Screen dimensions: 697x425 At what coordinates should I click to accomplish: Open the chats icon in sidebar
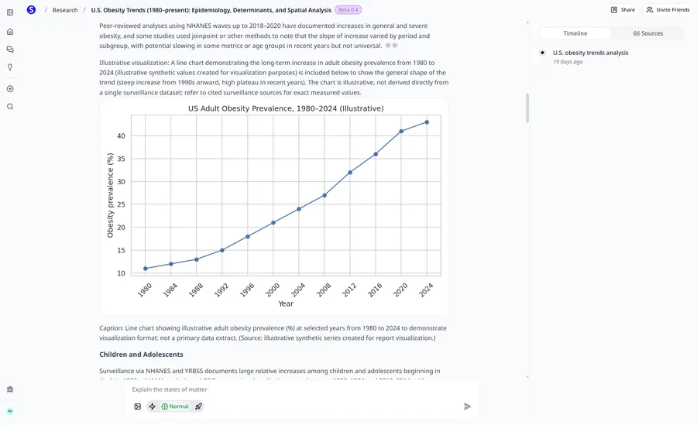(x=10, y=50)
